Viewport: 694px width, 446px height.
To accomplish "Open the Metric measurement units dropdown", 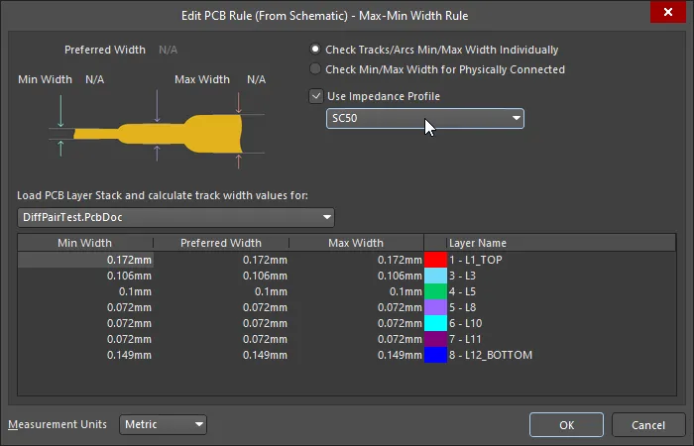I will coord(164,424).
